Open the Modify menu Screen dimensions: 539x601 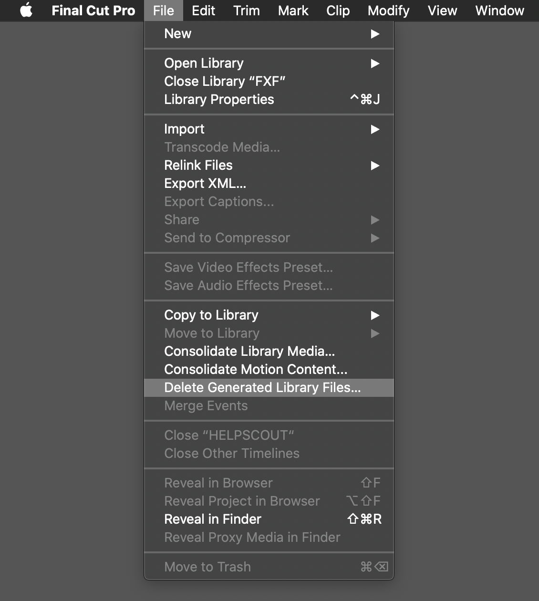point(388,10)
